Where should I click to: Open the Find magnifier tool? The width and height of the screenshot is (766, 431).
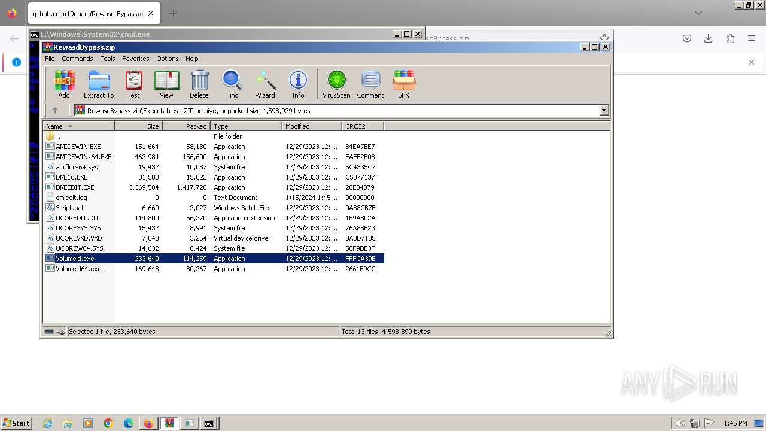click(232, 84)
